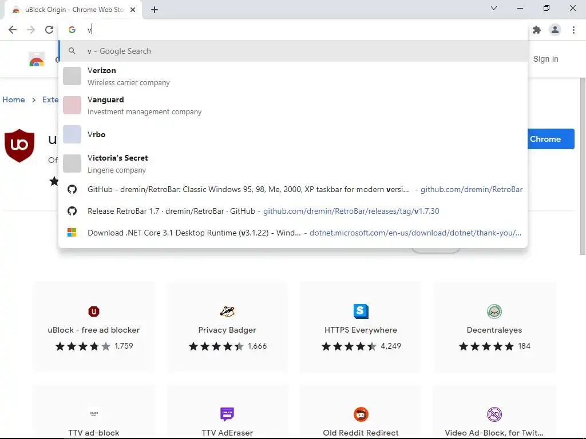Open a new tab with plus button
Viewport: 586px width, 439px height.
[155, 10]
